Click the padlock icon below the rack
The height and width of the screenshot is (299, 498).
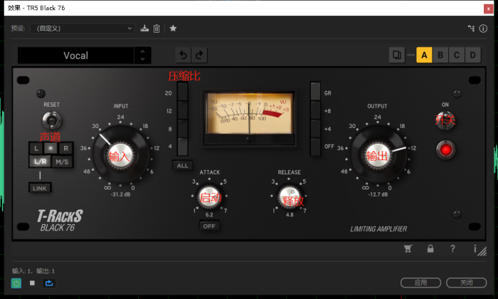(430, 248)
